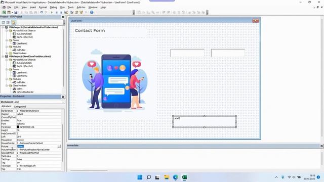Click View Code icon in Project panel

click(x=4, y=22)
